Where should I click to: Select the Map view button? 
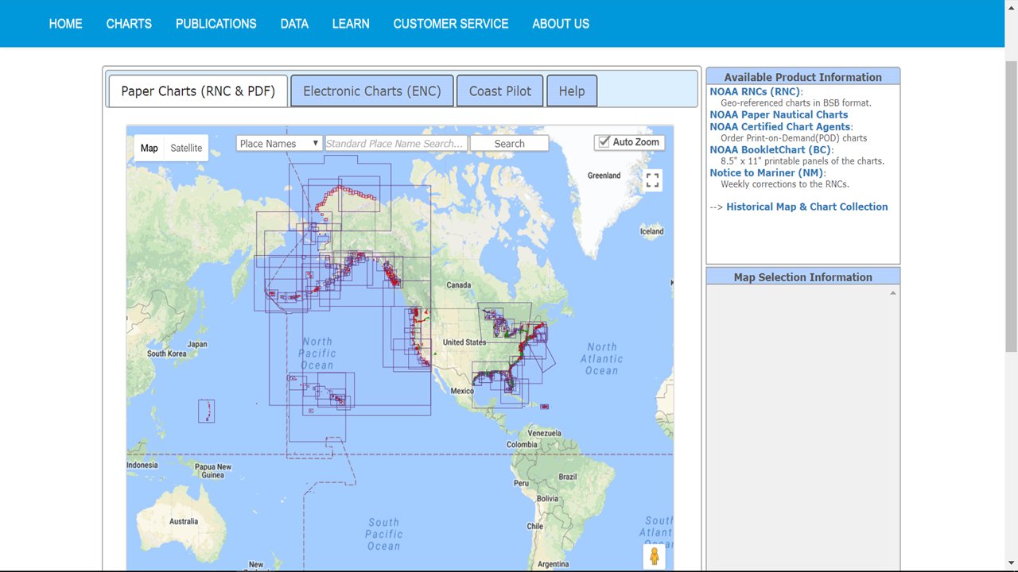[150, 148]
